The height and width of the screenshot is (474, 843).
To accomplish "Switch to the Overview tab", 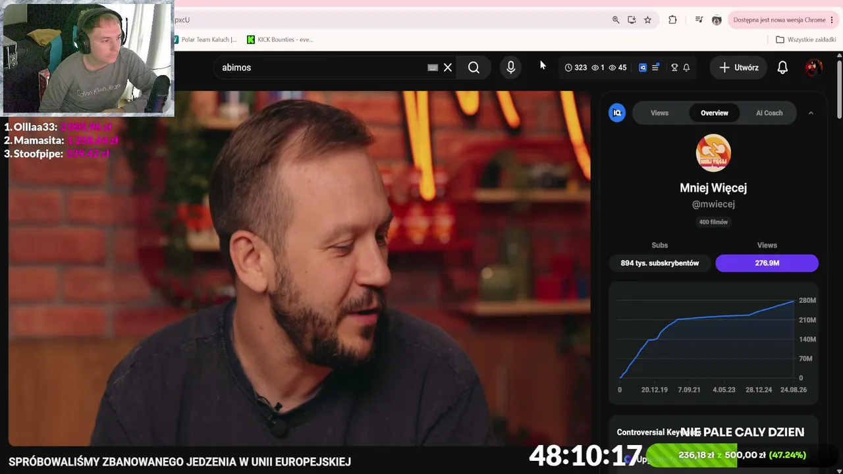I will click(x=715, y=113).
